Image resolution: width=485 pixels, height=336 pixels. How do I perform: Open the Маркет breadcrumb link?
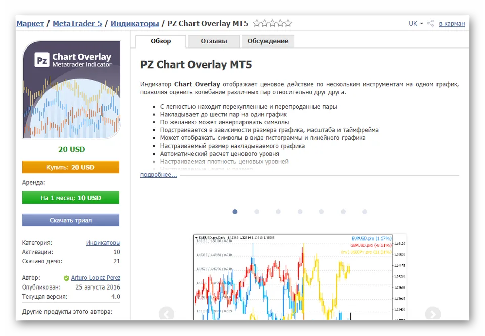click(x=30, y=24)
